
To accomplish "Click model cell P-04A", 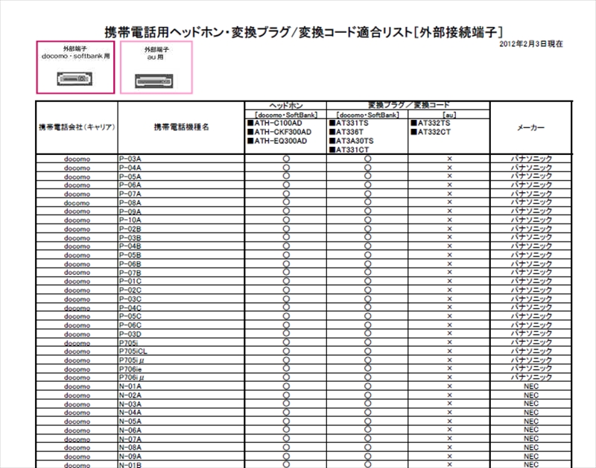I will pos(181,168).
